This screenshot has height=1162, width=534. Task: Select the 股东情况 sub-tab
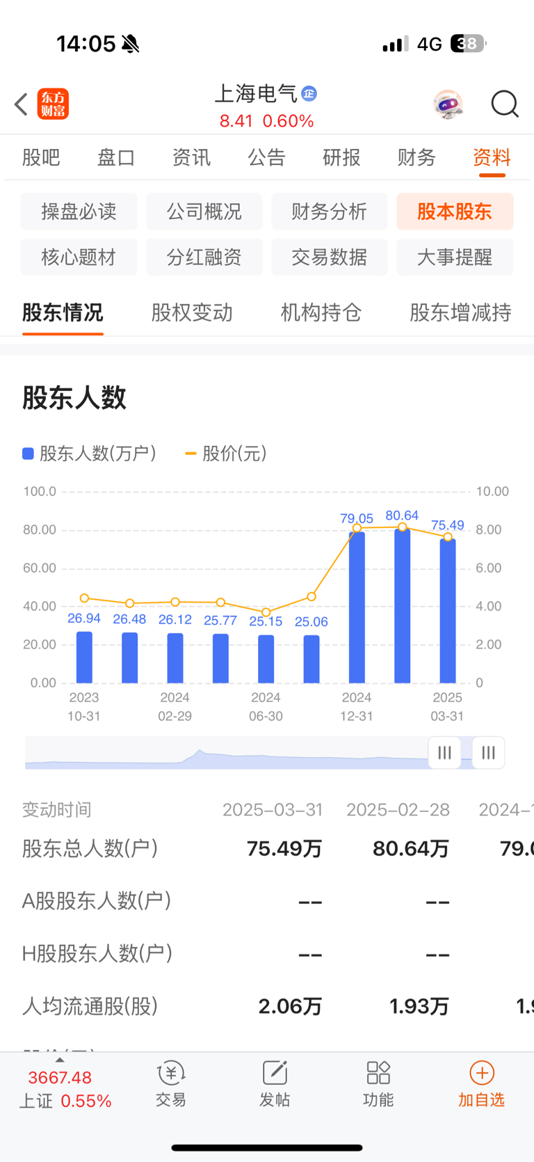63,312
